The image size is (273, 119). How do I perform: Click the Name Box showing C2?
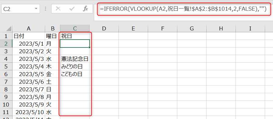[20, 9]
